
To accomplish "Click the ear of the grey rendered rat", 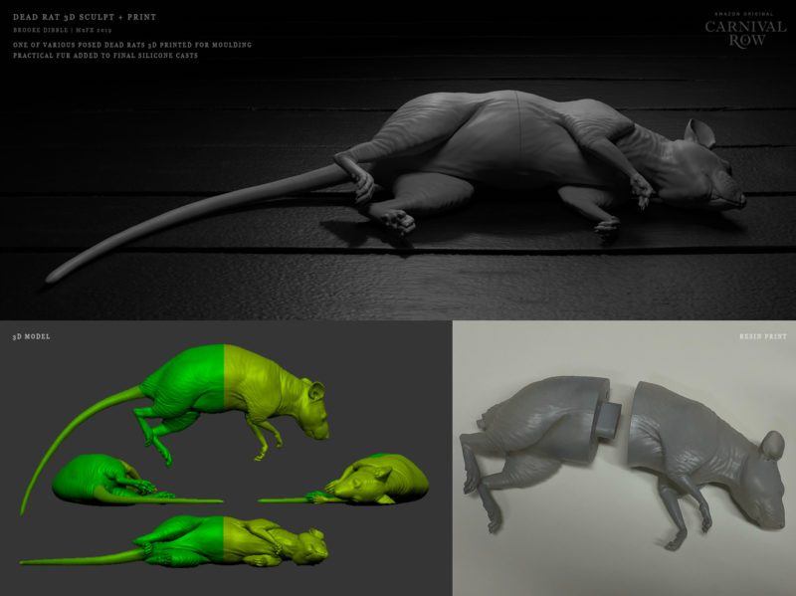I will click(x=700, y=132).
